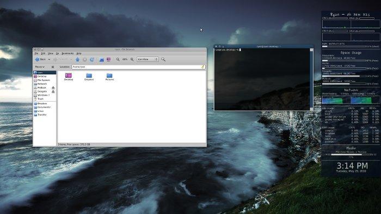Click in the Location path field
This screenshot has width=381, height=214.
click(138, 67)
